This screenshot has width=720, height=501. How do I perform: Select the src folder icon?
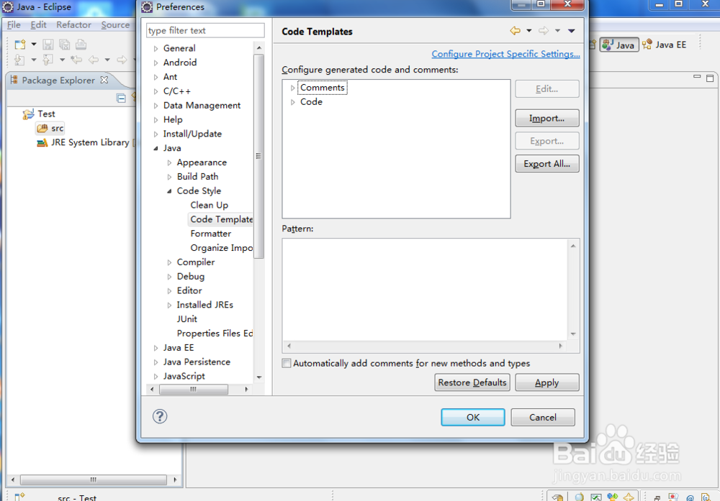tap(42, 128)
